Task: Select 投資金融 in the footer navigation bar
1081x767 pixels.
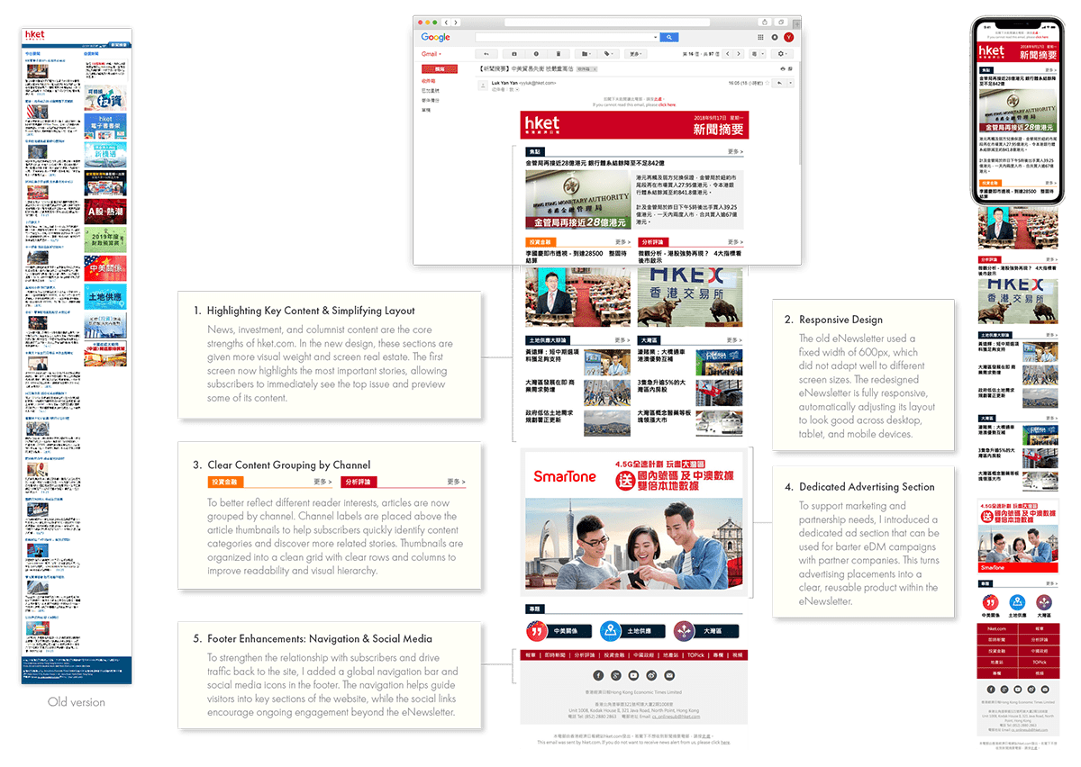Action: click(615, 654)
